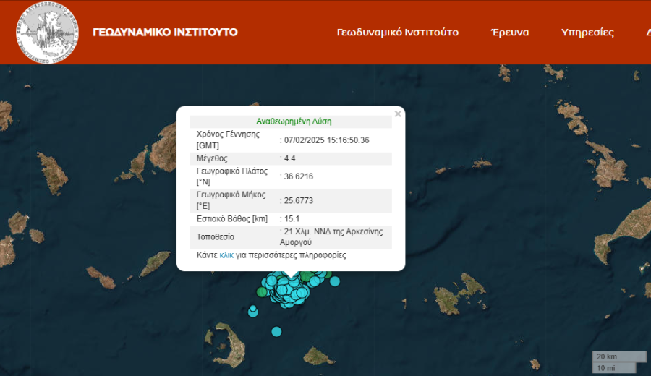Viewport: 651px width, 376px height.
Task: Select the magnitude value 4.4
Action: click(289, 158)
